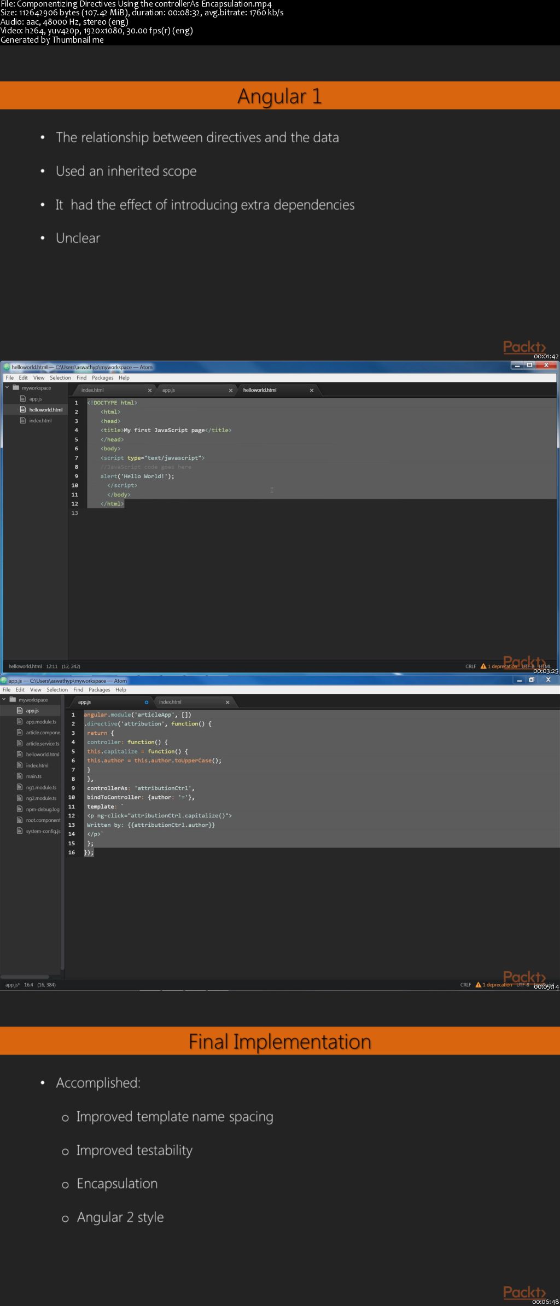Image resolution: width=560 pixels, height=1306 pixels.
Task: Collapse myworkspace chevron in app.js window
Action: coord(4,700)
